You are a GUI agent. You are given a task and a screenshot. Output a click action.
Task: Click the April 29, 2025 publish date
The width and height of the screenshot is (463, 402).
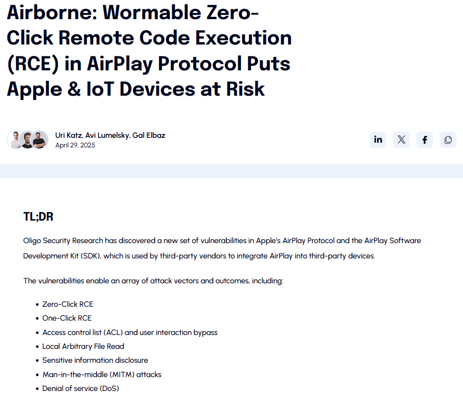tap(75, 145)
